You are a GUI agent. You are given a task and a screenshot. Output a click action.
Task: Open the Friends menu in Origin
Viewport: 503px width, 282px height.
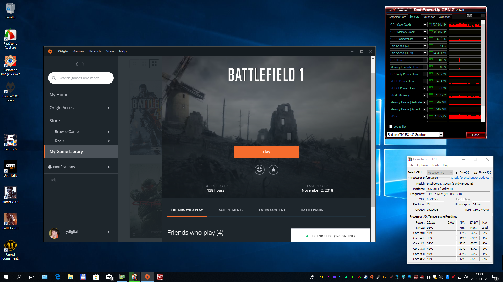(95, 51)
